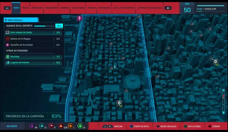228x132 pixels.
Task: Select the Screwball challenge lightning marker
Action: click(x=79, y=18)
